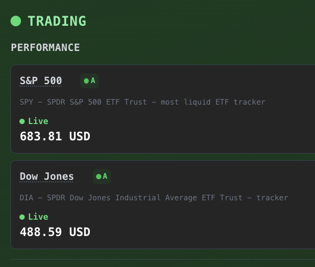
Task: Open the S&P 500 title link
Action: point(41,81)
